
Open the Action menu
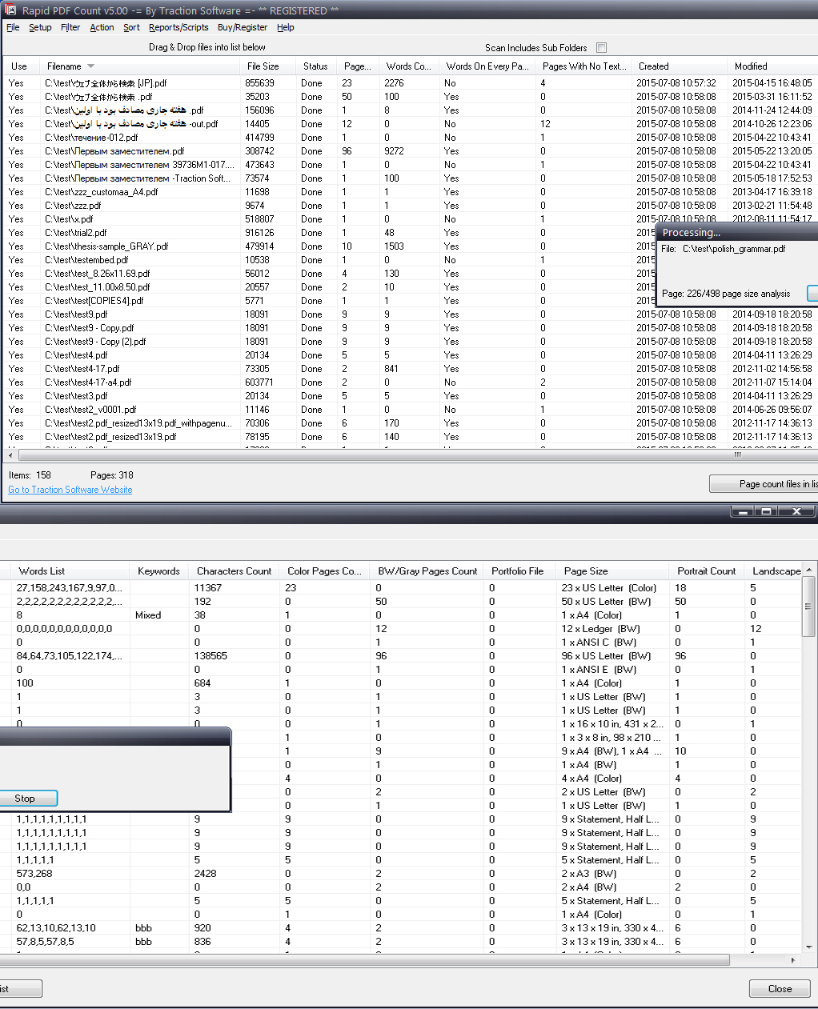tap(102, 27)
